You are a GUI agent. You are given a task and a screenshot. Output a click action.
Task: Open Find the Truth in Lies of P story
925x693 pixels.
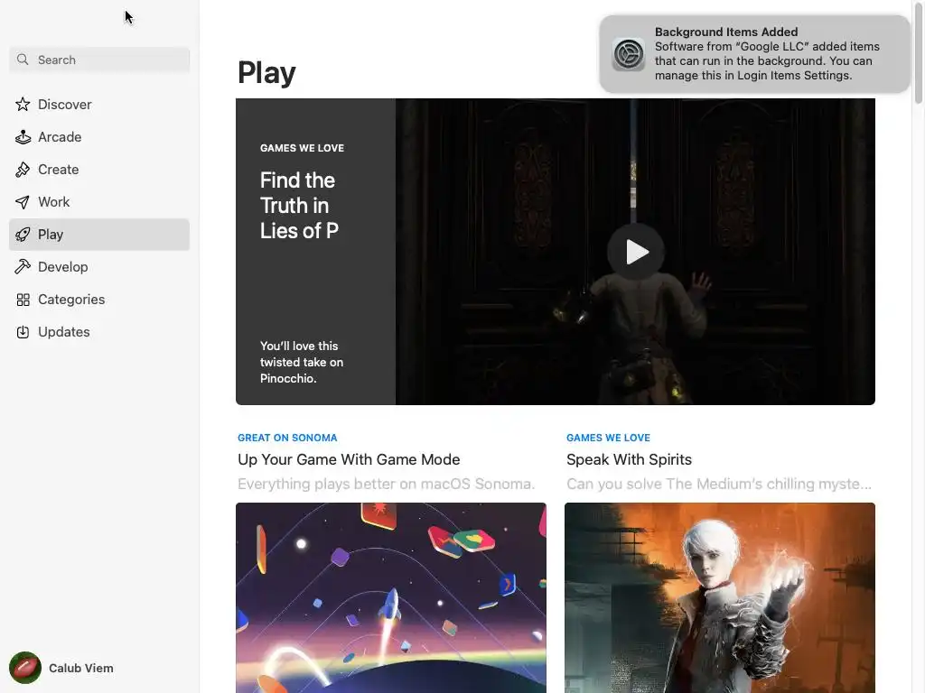[x=298, y=206]
